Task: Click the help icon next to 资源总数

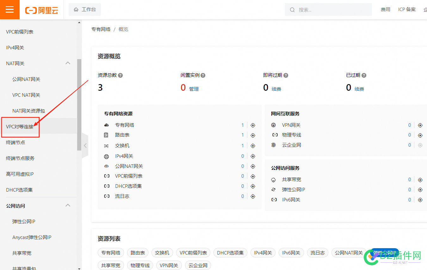Action: tap(120, 75)
